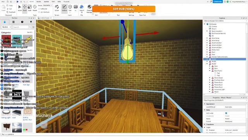Click the Explorer filter workspace field
248x140 pixels.
click(224, 21)
